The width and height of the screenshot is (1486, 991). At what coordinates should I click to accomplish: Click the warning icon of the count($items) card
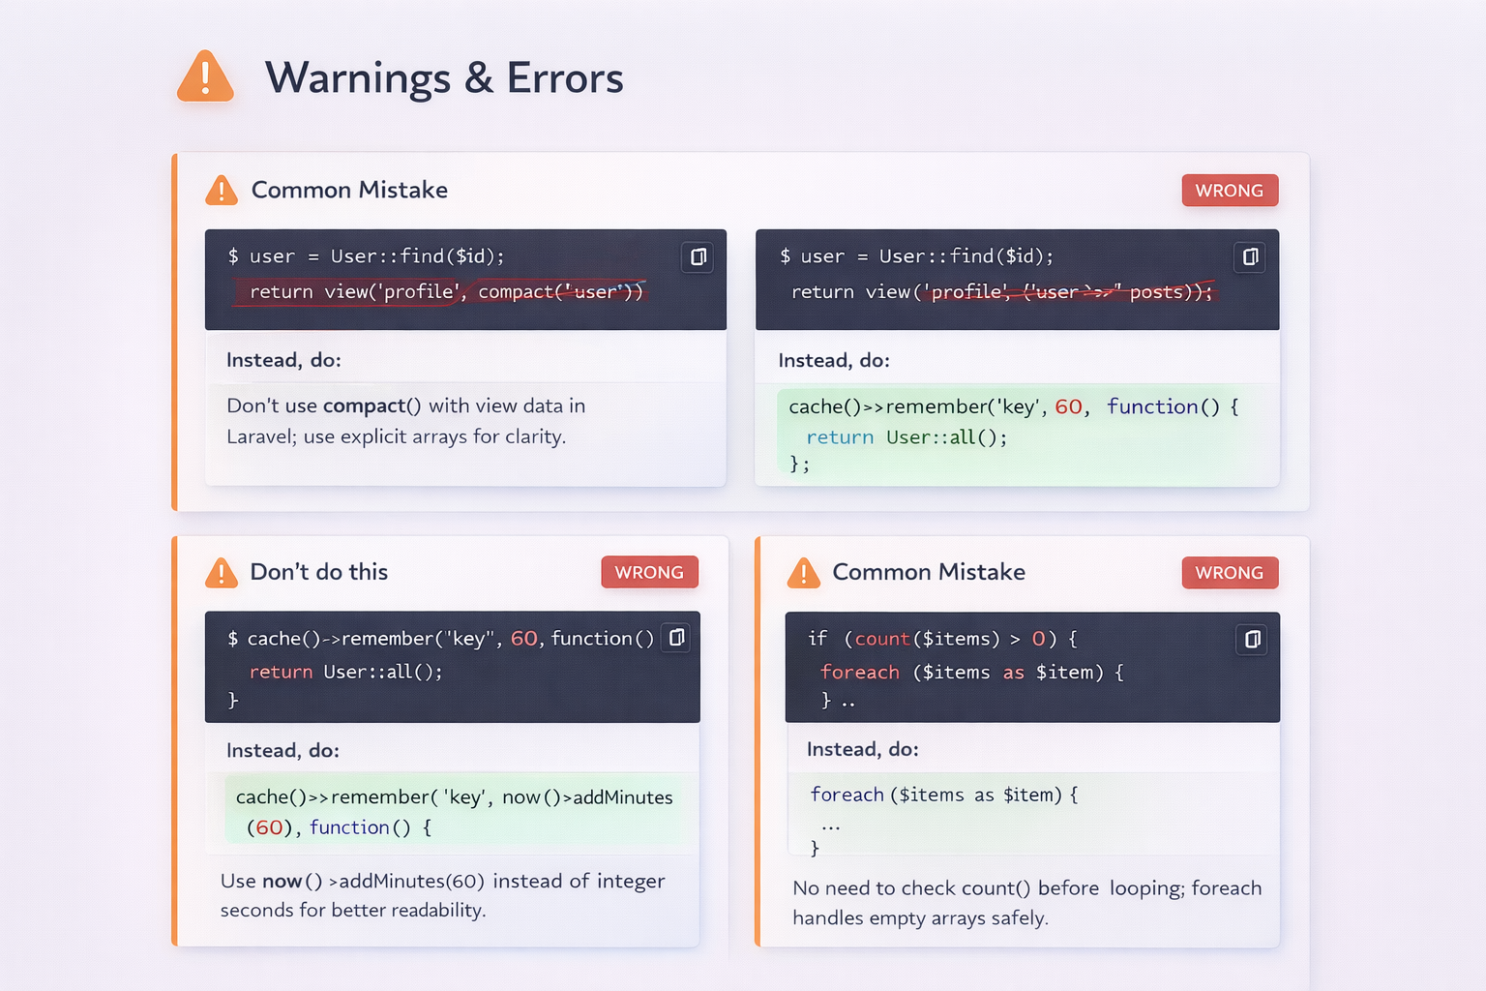click(x=803, y=573)
